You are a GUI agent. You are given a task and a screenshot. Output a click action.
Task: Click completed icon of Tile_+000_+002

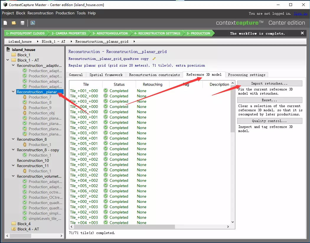(106, 159)
